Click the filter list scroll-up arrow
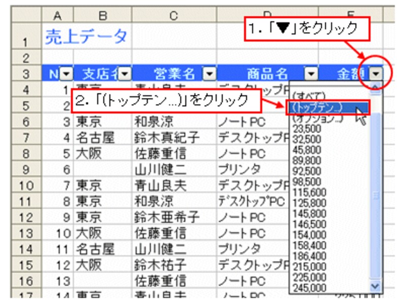Screen dimensions: 405x302 (x=375, y=88)
